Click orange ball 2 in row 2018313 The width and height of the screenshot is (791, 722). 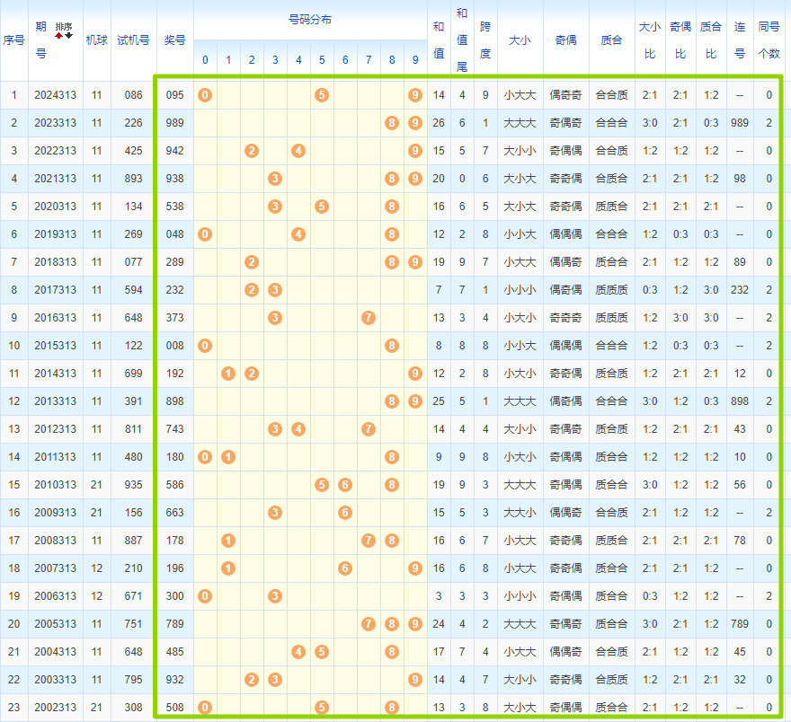(x=252, y=262)
